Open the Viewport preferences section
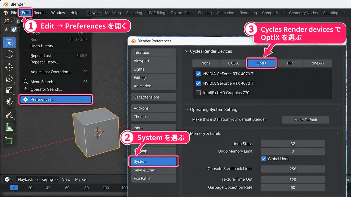The image size is (351, 197). tap(154, 61)
